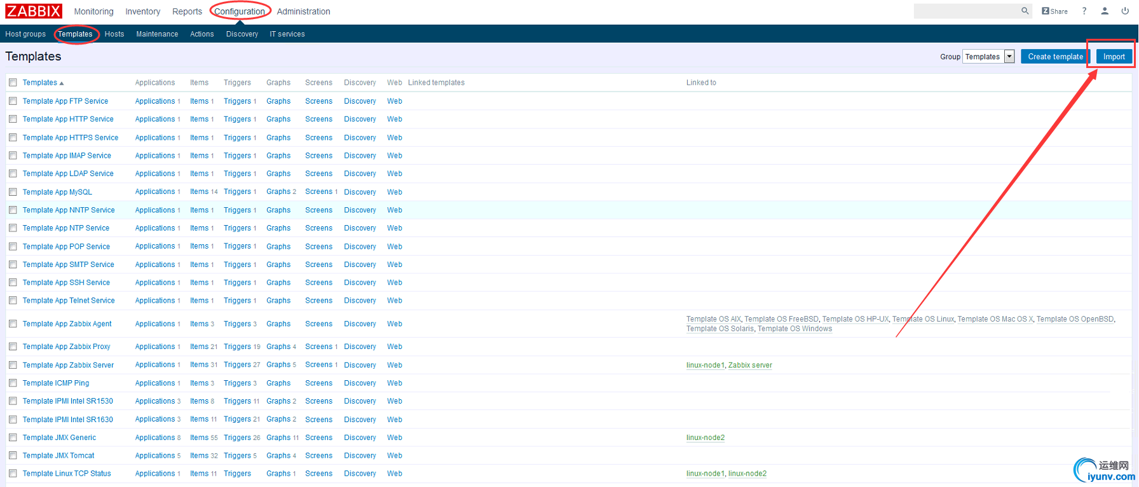Switch to Host groups submenu
Screen dimensions: 1139x487
pyautogui.click(x=25, y=34)
